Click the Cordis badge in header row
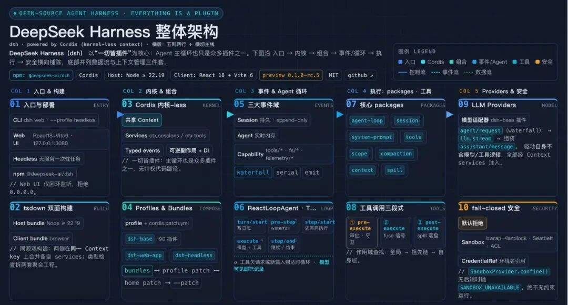Image resolution: width=568 pixels, height=305 pixels. tap(88, 75)
